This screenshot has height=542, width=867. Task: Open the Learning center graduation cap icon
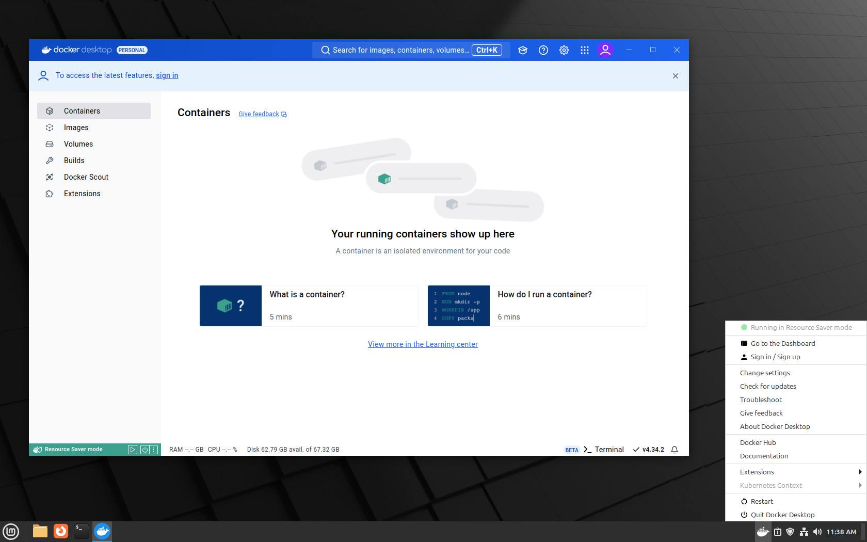point(523,50)
